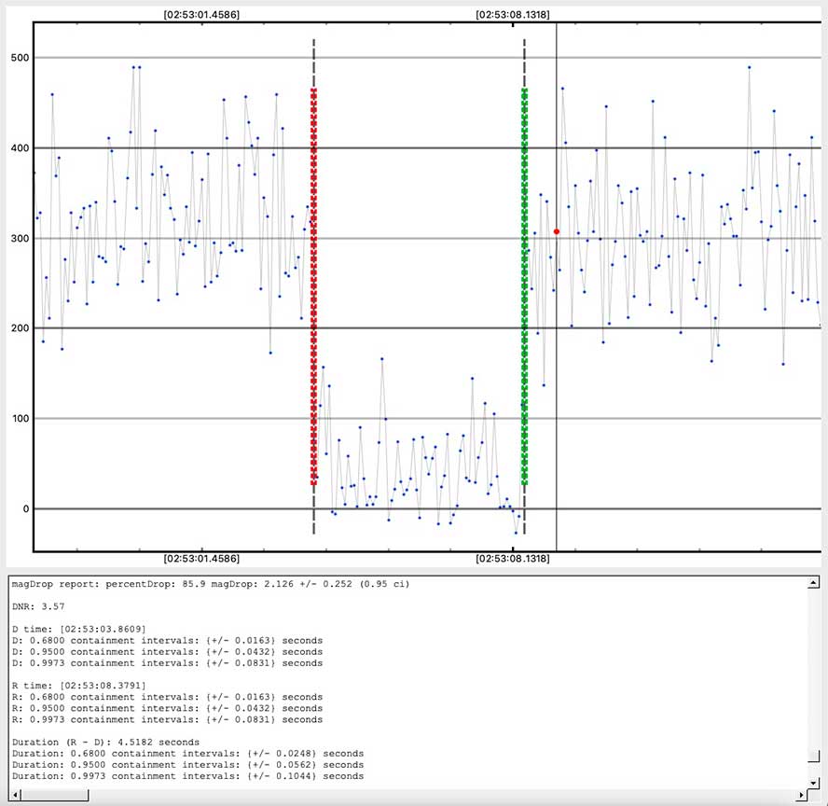828x806 pixels.
Task: Click the D: 0.9973 containment interval line
Action: (167, 663)
